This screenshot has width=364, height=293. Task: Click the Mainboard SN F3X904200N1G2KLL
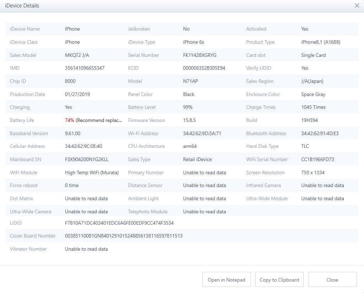click(86, 159)
